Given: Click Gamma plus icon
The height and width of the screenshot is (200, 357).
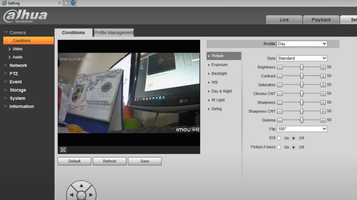Looking at the screenshot, I should [x=323, y=120].
